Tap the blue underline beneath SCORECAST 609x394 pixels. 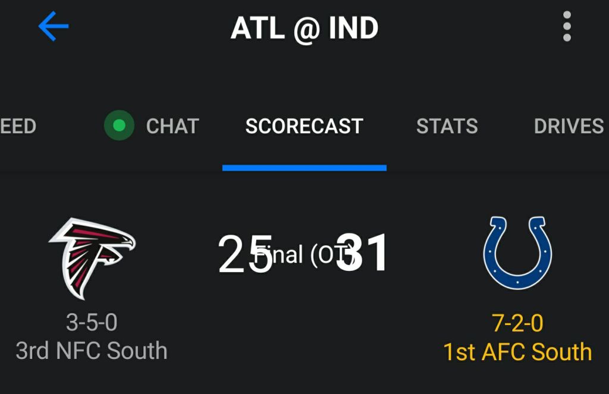(304, 168)
